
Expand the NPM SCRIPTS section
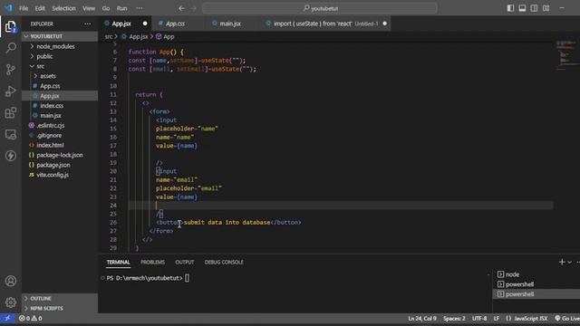60,308
